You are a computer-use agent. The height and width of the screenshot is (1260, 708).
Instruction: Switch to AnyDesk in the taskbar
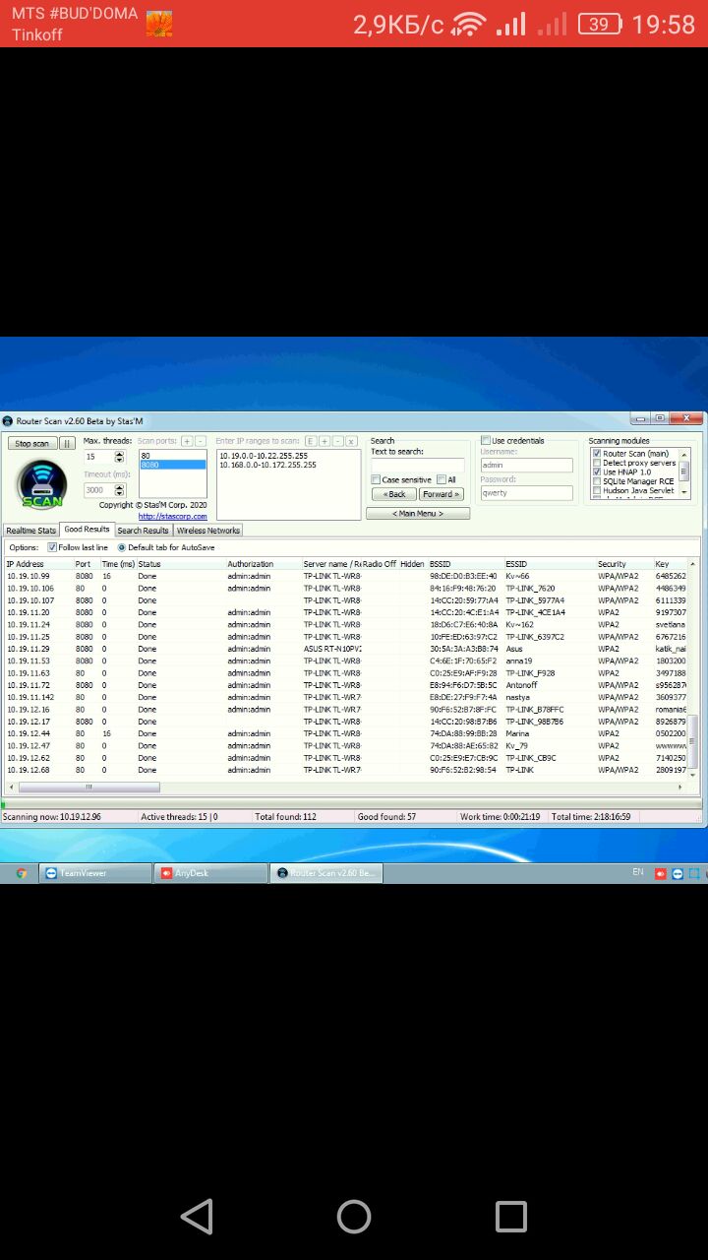click(212, 873)
